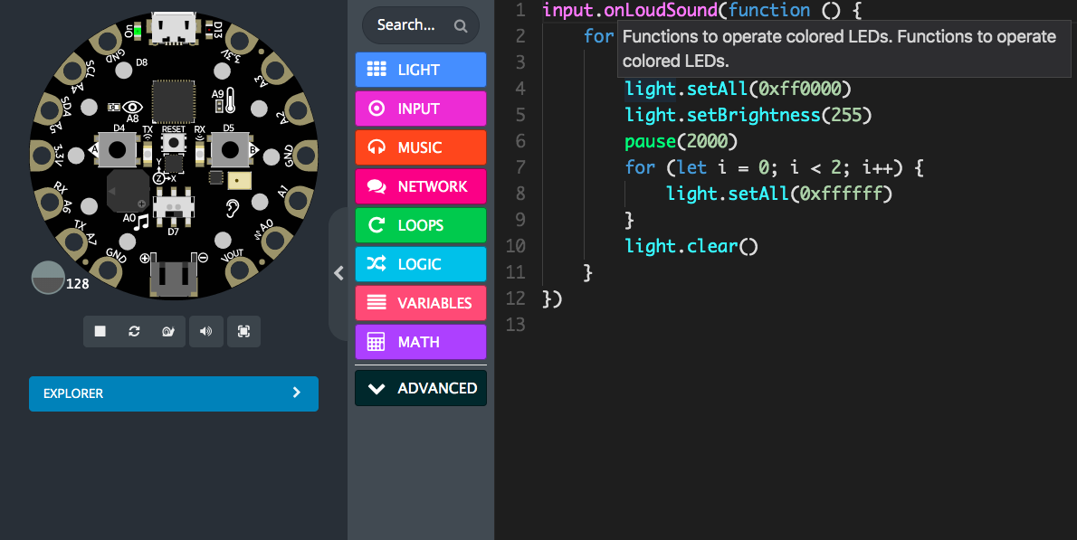Open the NETWORK chat bubbles category
Screen dimensions: 1077x540
point(420,186)
